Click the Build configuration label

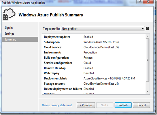(56, 58)
